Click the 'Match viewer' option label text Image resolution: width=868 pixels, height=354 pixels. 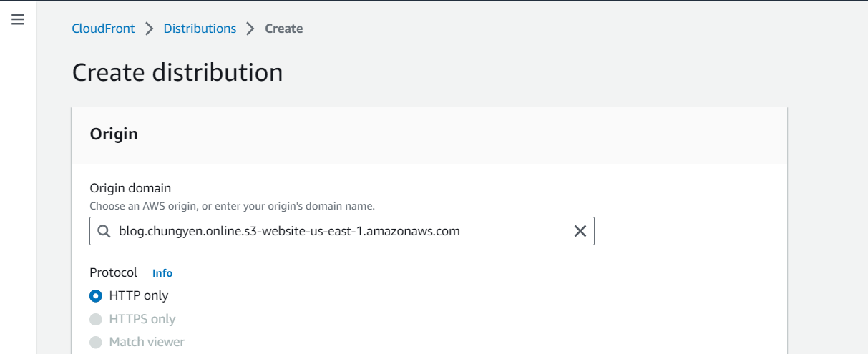(147, 342)
